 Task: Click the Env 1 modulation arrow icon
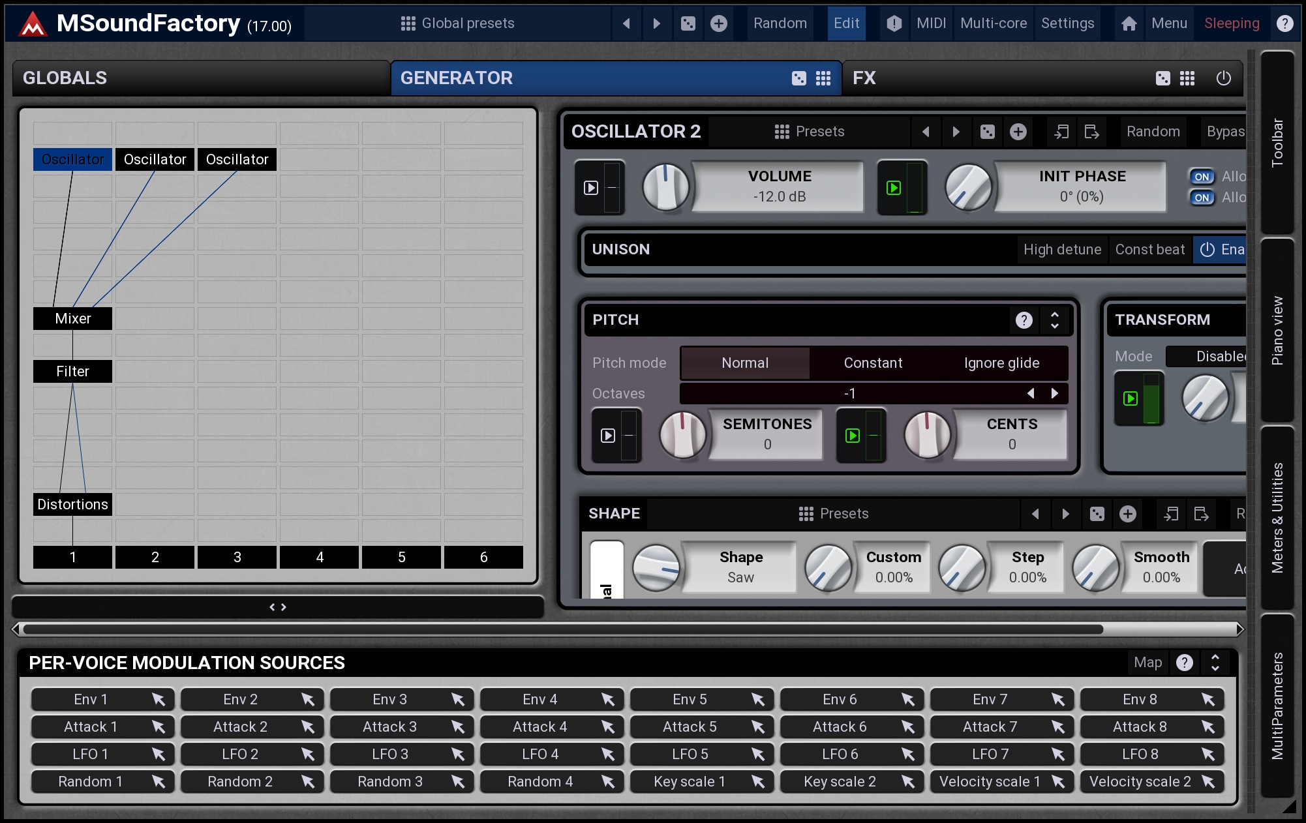click(x=159, y=700)
